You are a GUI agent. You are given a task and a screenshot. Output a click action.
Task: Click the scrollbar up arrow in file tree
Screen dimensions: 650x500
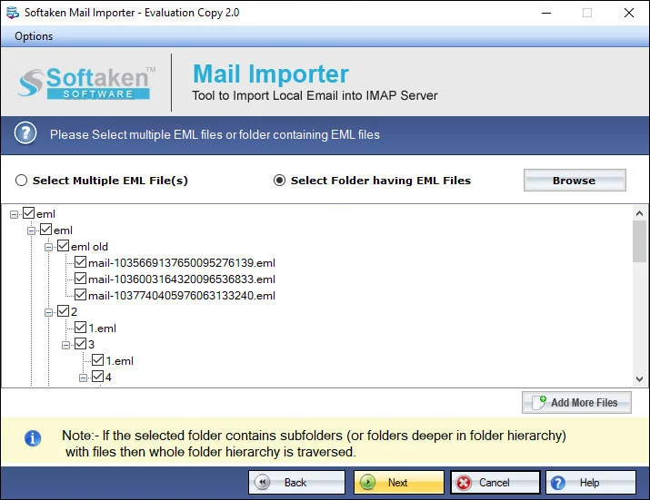pyautogui.click(x=639, y=213)
